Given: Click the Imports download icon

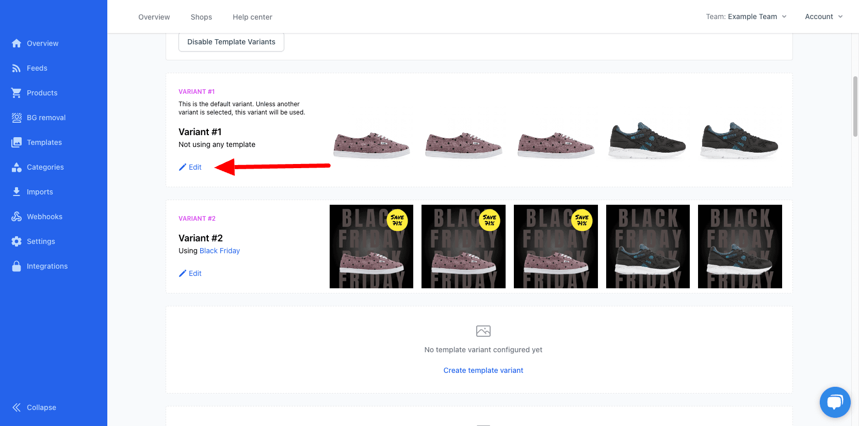Looking at the screenshot, I should point(17,192).
